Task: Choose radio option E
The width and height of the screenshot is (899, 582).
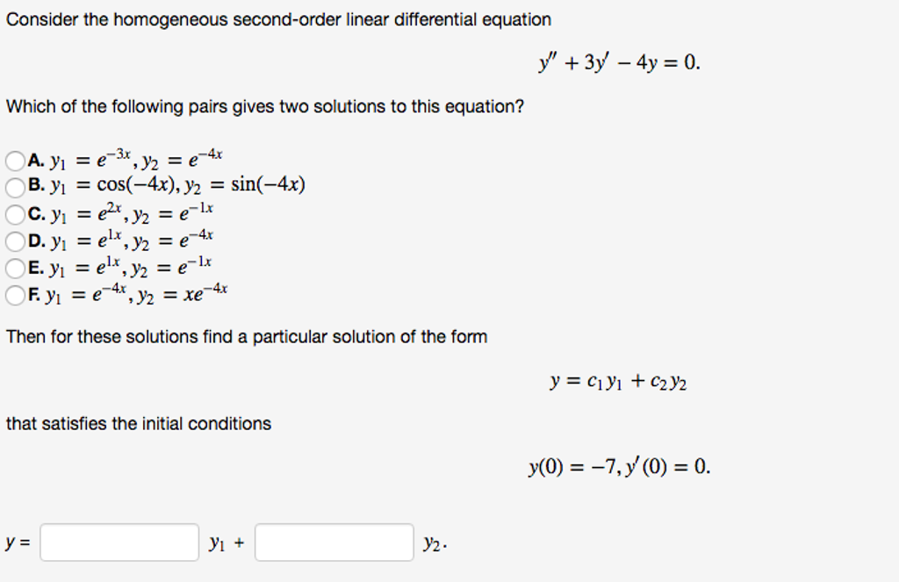Action: pyautogui.click(x=16, y=268)
